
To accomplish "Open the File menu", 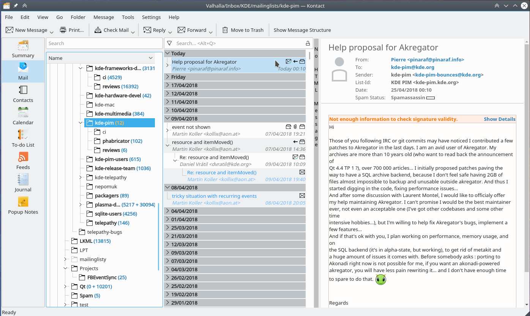I will 9,17.
